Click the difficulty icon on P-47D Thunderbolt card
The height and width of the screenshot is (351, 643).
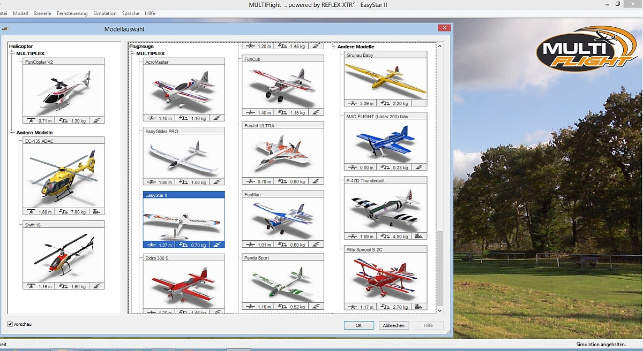(x=418, y=236)
